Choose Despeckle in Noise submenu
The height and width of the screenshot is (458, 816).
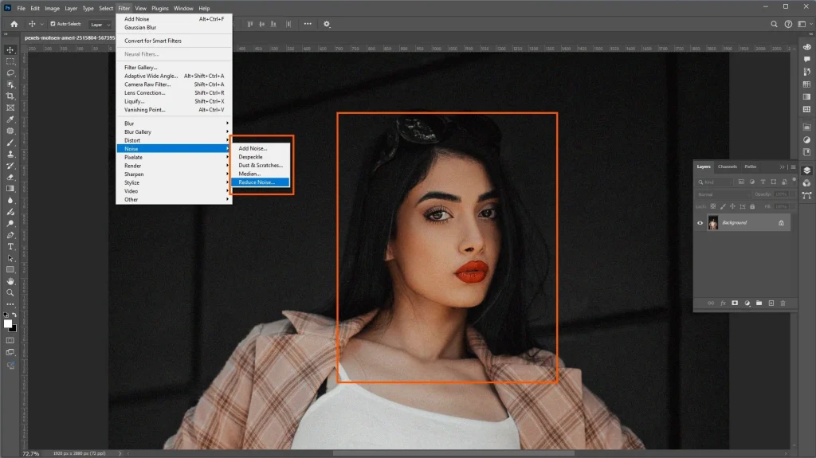[x=261, y=157]
